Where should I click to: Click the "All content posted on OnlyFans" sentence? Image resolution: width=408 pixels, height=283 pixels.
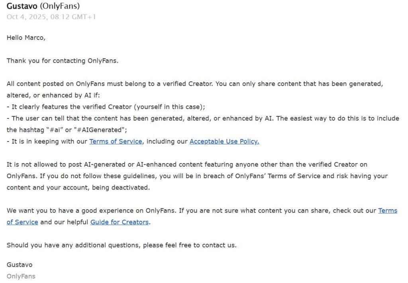click(x=120, y=84)
